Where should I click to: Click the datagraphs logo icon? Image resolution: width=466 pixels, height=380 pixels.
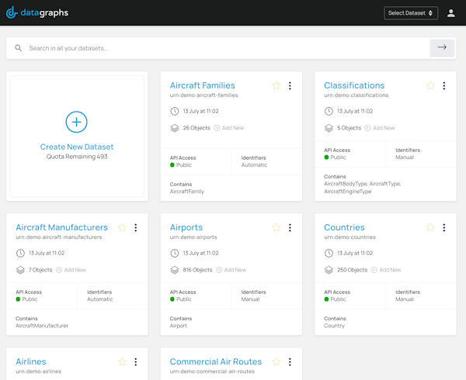(11, 12)
